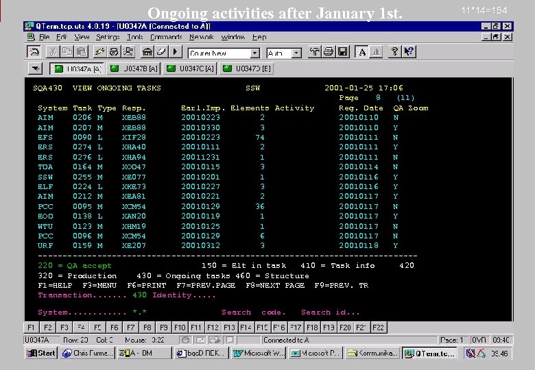Switch to session tab U0347C [A]
Image resolution: width=535 pixels, height=370 pixels.
(x=190, y=69)
